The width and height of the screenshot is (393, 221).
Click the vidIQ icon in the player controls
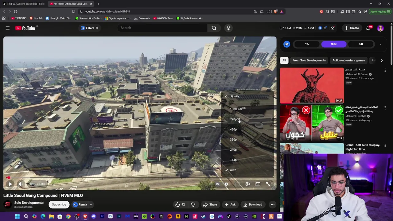click(x=217, y=184)
